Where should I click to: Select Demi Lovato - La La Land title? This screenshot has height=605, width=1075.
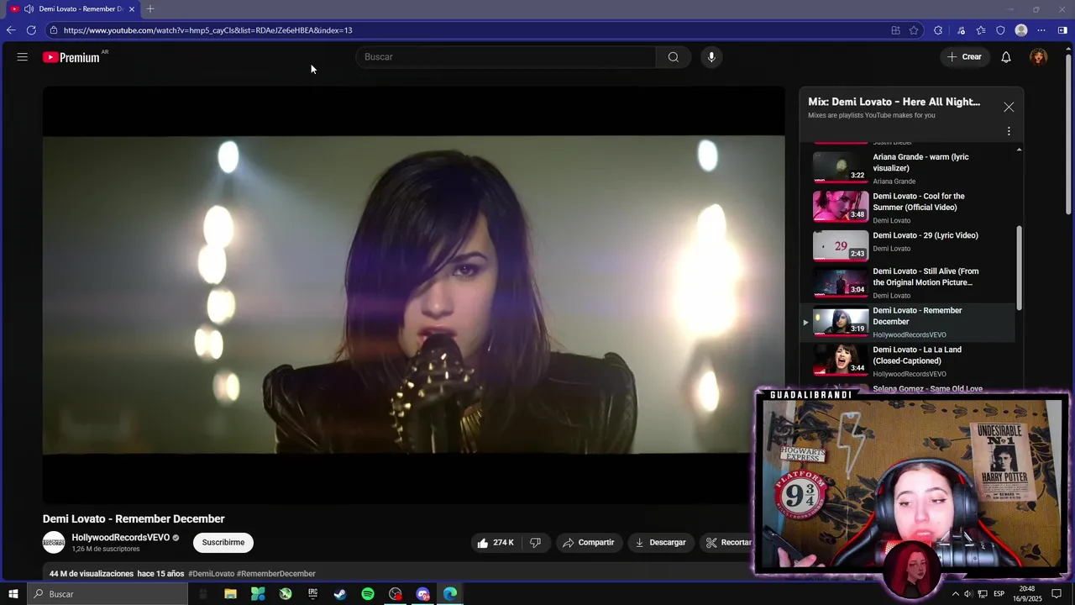917,355
